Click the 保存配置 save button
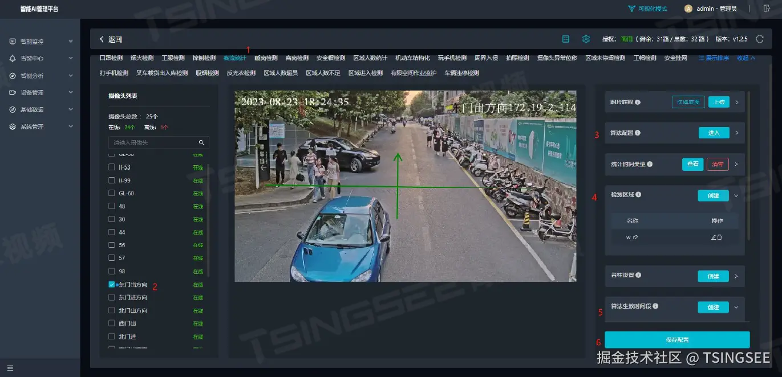This screenshot has height=377, width=782. click(677, 339)
